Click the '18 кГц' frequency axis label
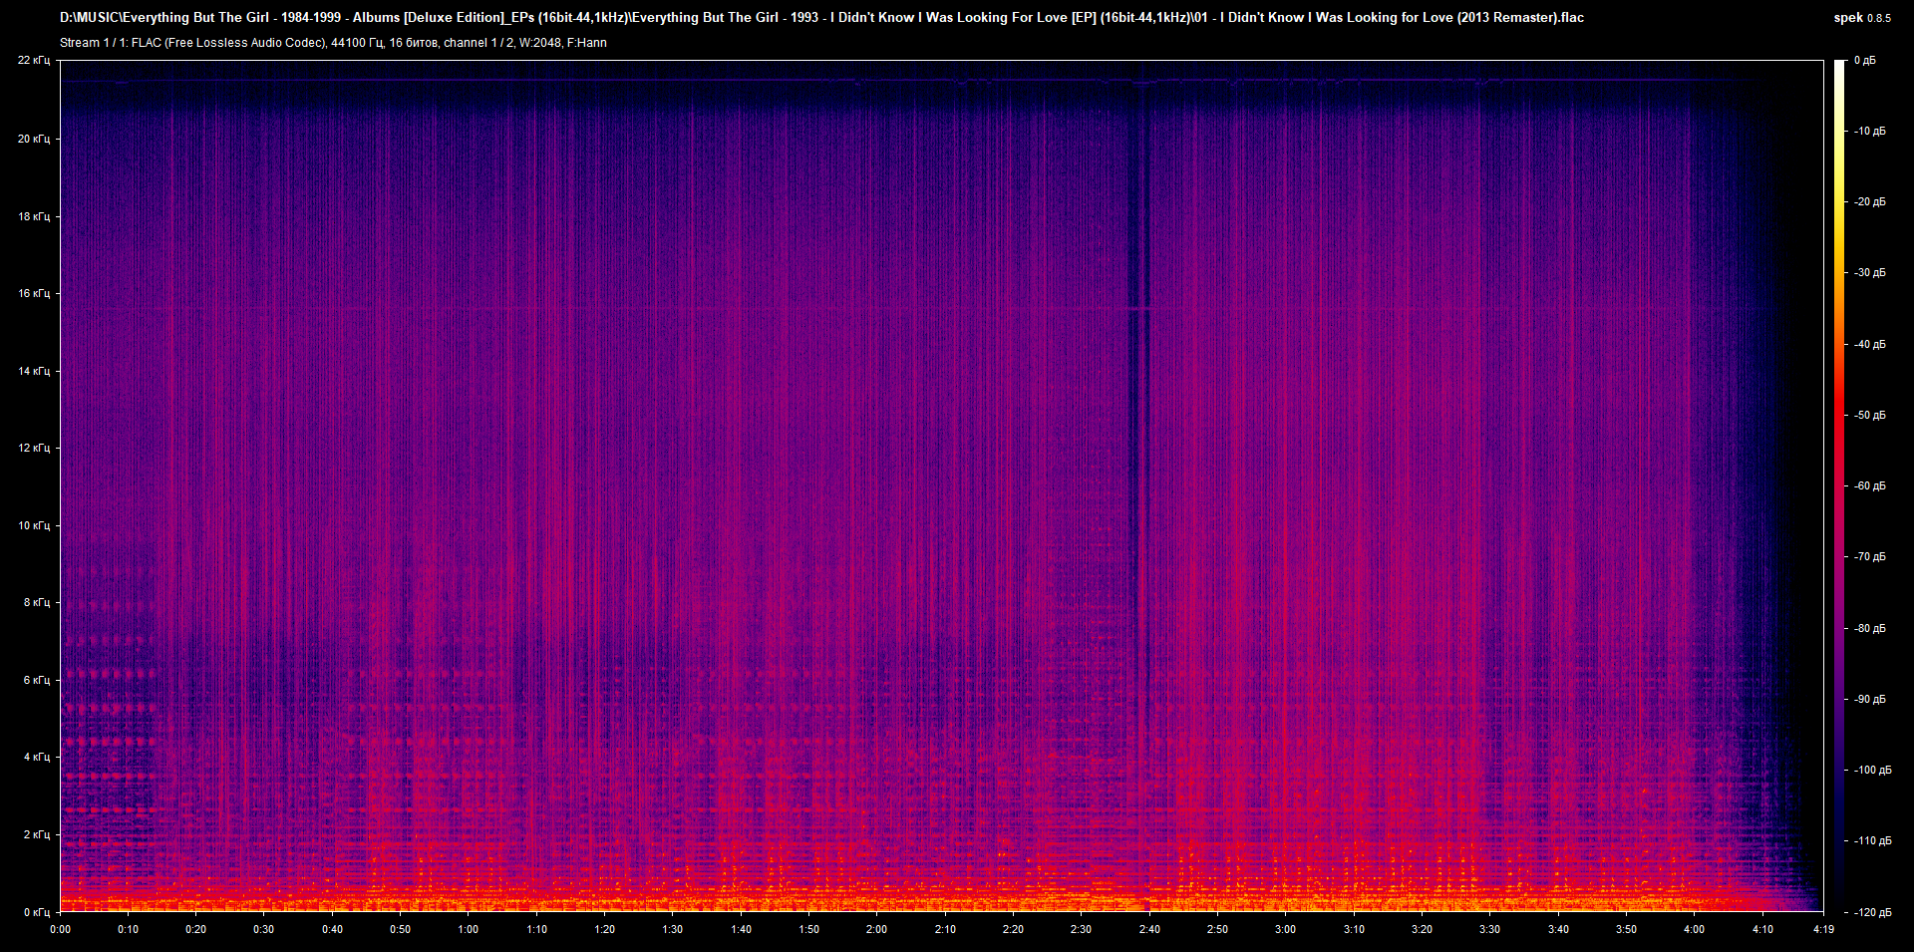Image resolution: width=1914 pixels, height=952 pixels. click(34, 216)
